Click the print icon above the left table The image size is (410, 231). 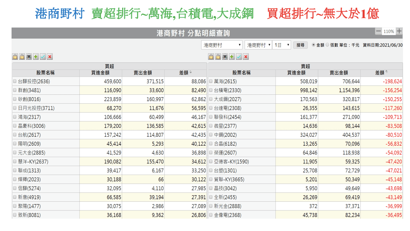[x=29, y=57]
